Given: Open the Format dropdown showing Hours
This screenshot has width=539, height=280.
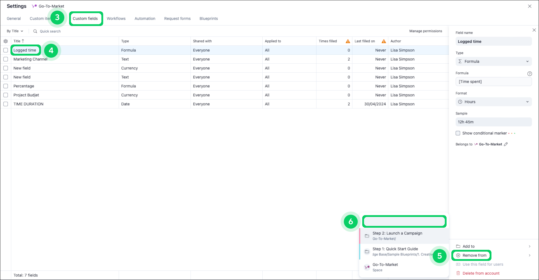Looking at the screenshot, I should tap(493, 102).
